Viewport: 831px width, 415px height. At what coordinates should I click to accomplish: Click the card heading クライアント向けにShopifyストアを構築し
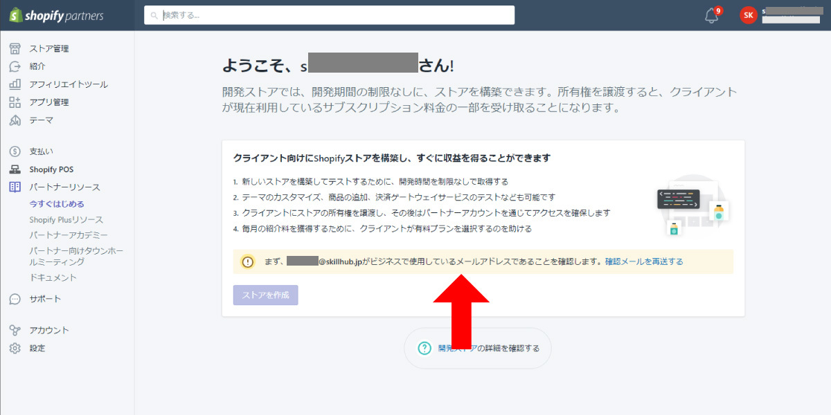pos(392,158)
